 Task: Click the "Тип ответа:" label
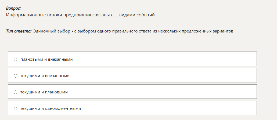click(19, 31)
